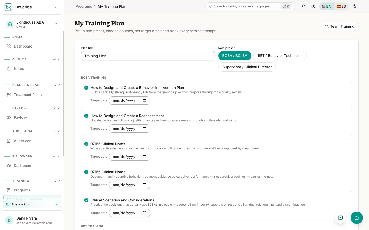The image size is (369, 230).
Task: Uncheck the Reassessment course checkbox
Action: [86, 116]
